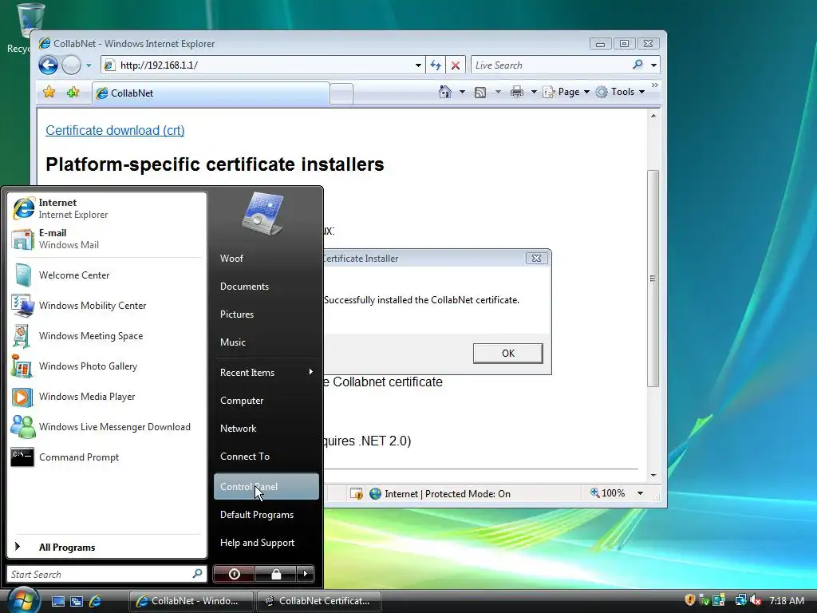
Task: Click the Windows Start orb
Action: point(22,599)
